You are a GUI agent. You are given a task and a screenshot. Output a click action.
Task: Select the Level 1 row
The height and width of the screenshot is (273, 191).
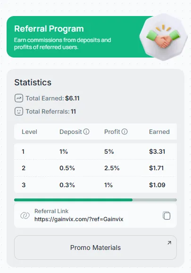tap(95, 151)
